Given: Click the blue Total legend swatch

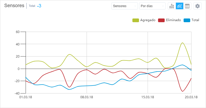Looking at the screenshot, I should [186, 20].
